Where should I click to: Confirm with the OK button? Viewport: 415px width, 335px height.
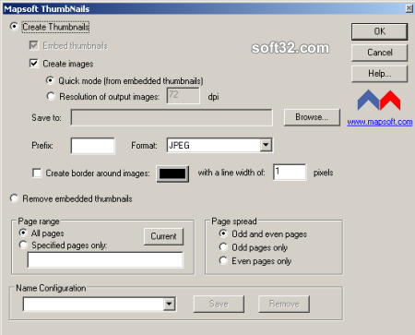coord(380,31)
